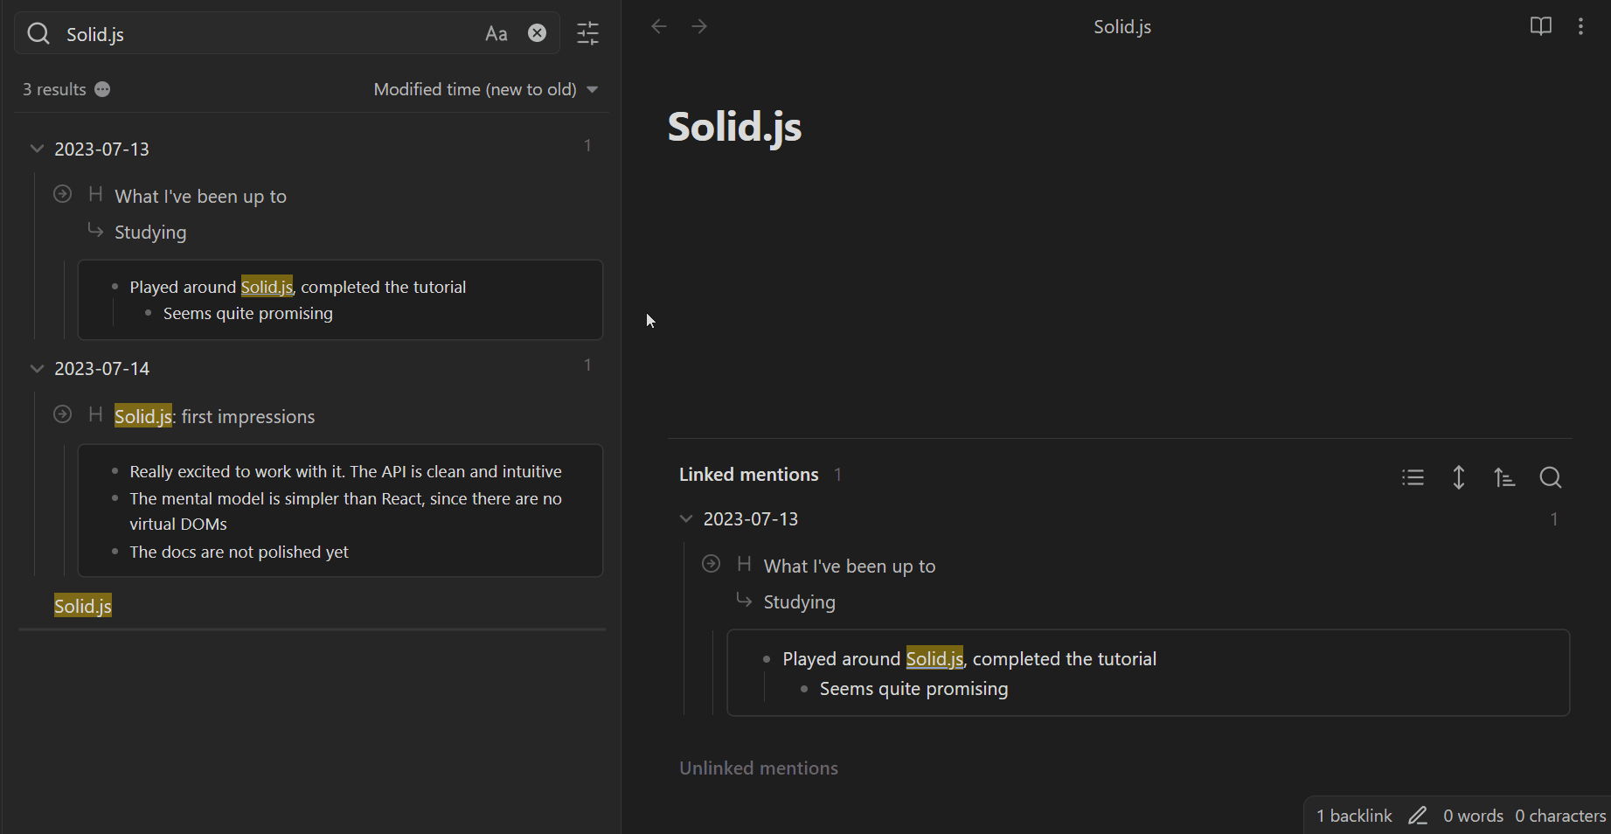1611x834 pixels.
Task: Select Studying subheading in linked mentions
Action: 800,602
